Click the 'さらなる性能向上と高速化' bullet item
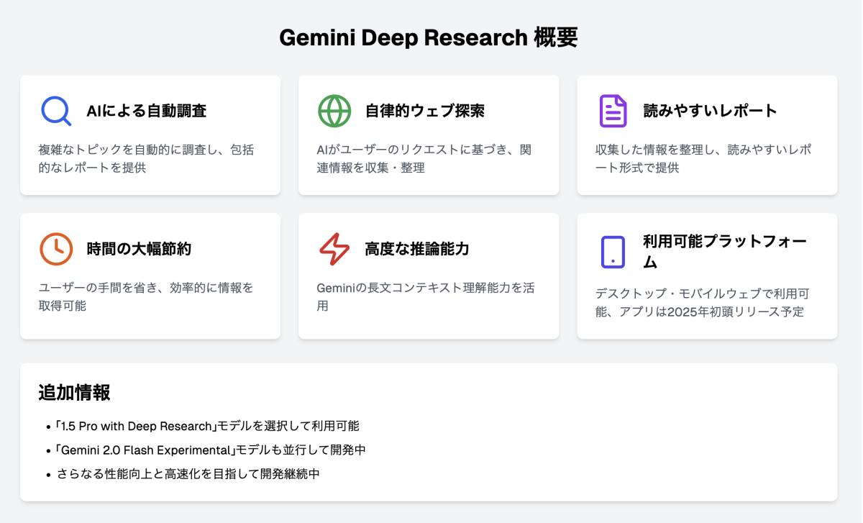Image resolution: width=863 pixels, height=523 pixels. pyautogui.click(x=188, y=474)
